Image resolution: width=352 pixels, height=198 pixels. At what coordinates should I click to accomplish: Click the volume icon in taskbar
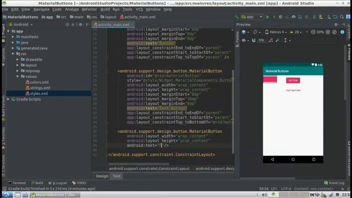coord(265,195)
